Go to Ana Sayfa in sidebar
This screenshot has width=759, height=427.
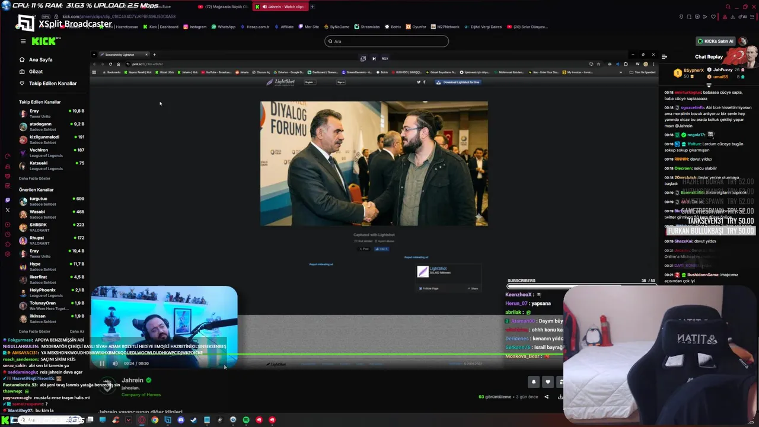click(40, 60)
